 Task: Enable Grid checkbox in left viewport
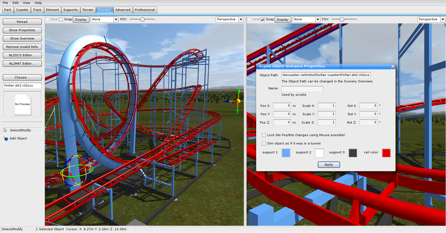(47, 19)
